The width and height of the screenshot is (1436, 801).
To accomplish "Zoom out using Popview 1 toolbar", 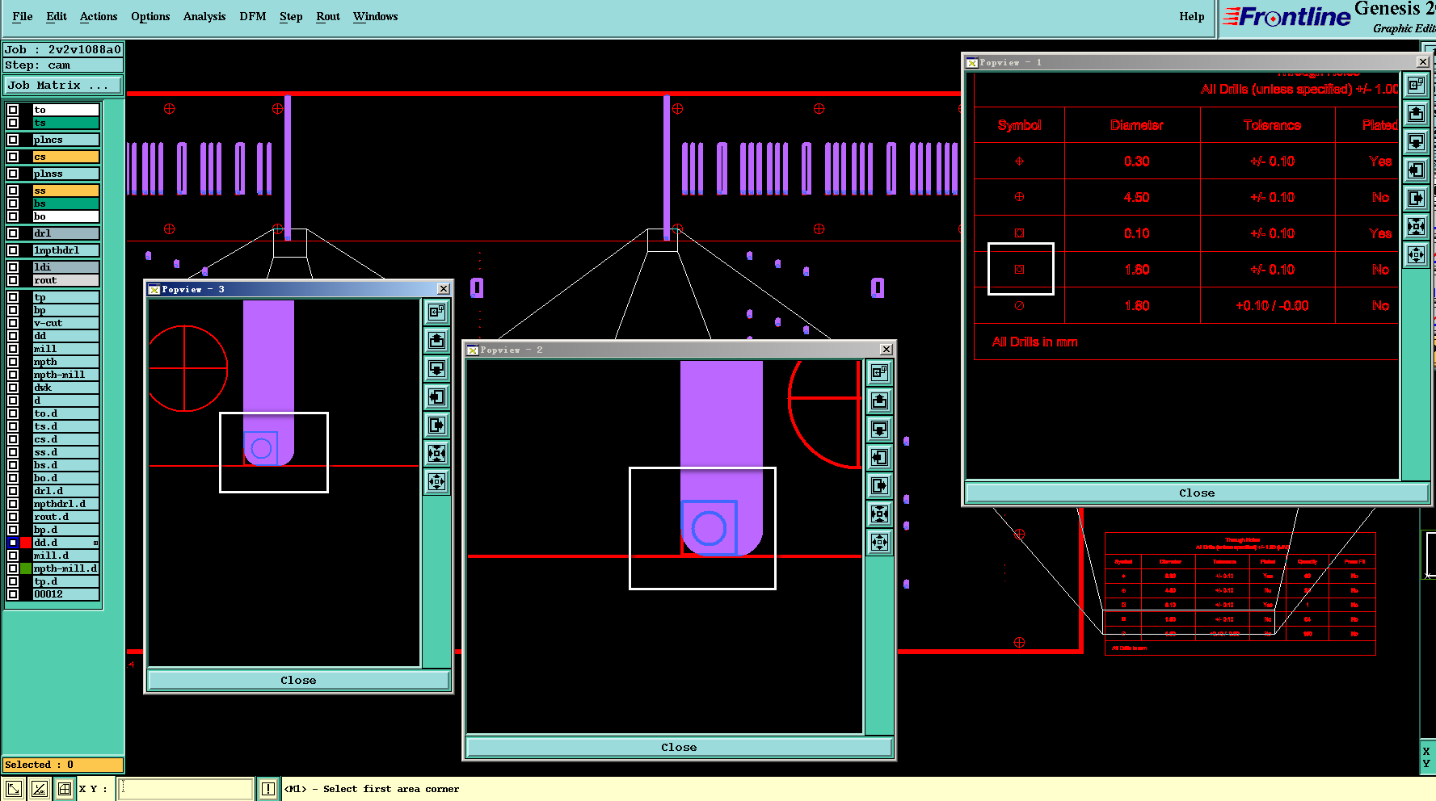I will coord(1417,254).
